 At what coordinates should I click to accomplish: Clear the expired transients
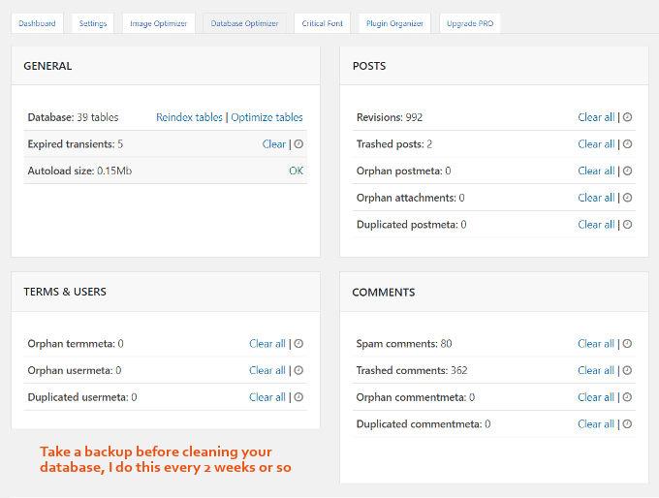coord(274,144)
